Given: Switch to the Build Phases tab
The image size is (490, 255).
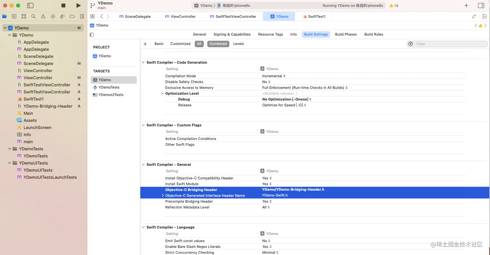Looking at the screenshot, I should [346, 34].
